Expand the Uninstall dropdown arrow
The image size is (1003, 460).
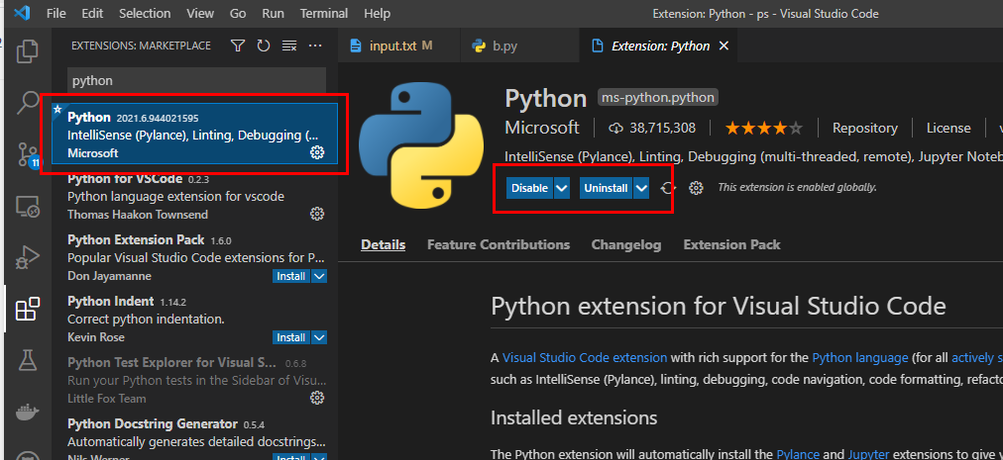[641, 188]
